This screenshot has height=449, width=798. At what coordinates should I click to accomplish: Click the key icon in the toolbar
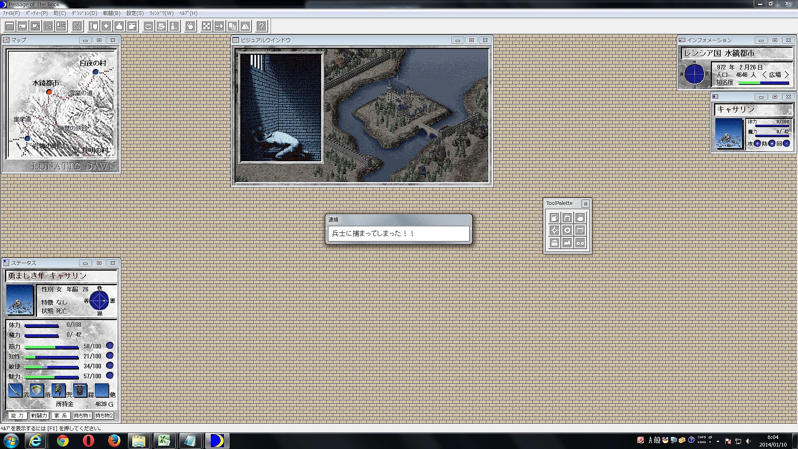click(219, 27)
